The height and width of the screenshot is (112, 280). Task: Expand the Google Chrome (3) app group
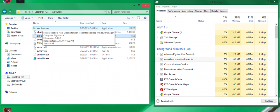point(158,32)
